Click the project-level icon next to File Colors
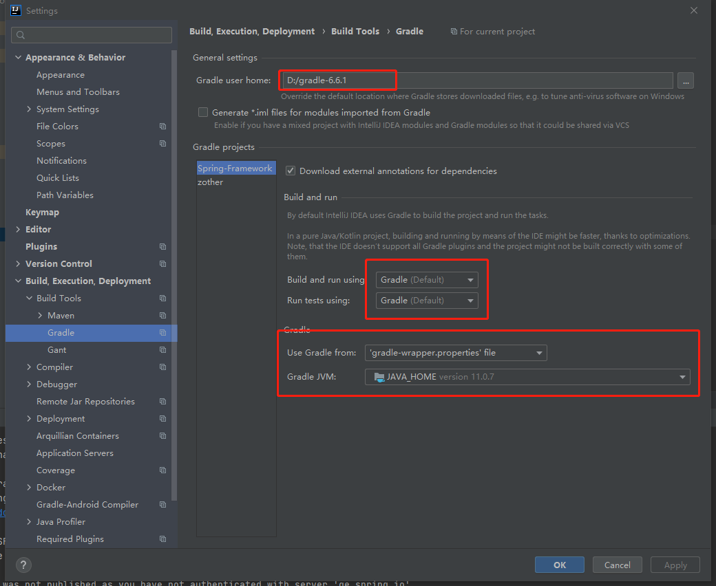The width and height of the screenshot is (716, 586). pyautogui.click(x=162, y=127)
